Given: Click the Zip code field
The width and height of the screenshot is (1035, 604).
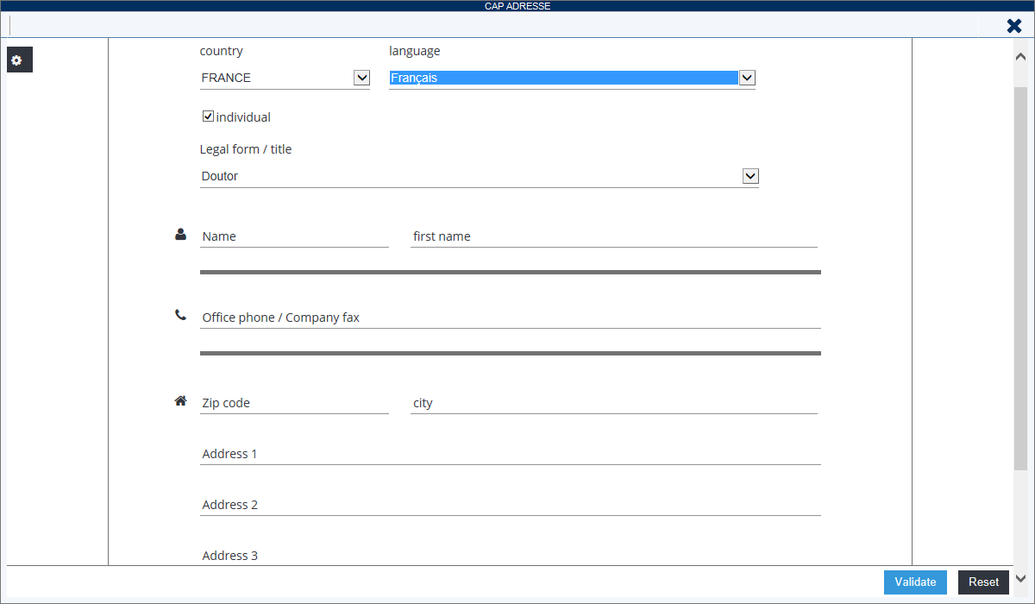Looking at the screenshot, I should 293,403.
